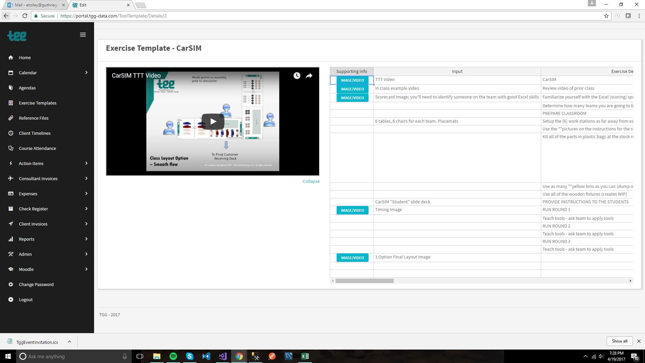The height and width of the screenshot is (363, 645).
Task: Click the Expenses card icon
Action: click(x=11, y=194)
